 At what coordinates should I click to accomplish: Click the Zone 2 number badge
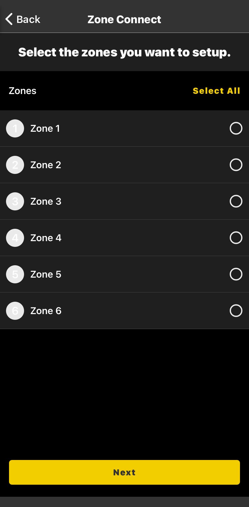coord(15,165)
